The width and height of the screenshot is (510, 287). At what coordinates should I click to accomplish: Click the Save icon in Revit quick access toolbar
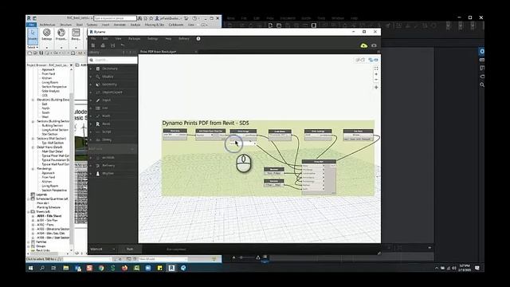click(x=41, y=53)
